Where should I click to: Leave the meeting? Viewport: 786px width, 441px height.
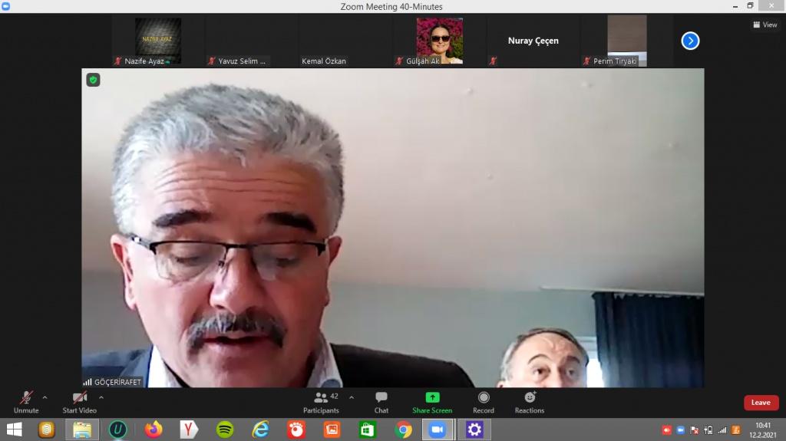click(x=761, y=403)
